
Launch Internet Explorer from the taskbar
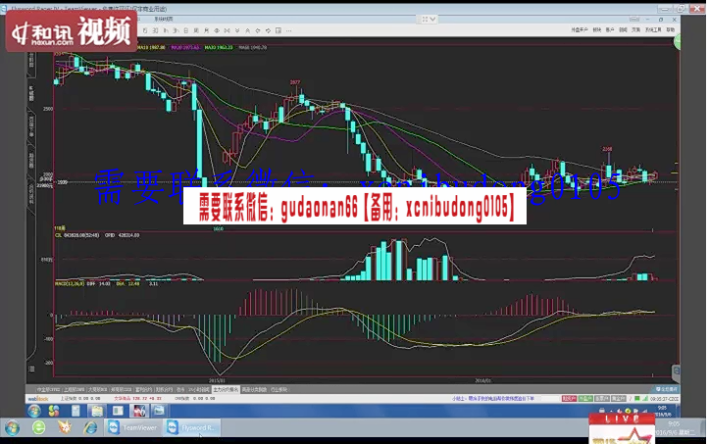90,427
